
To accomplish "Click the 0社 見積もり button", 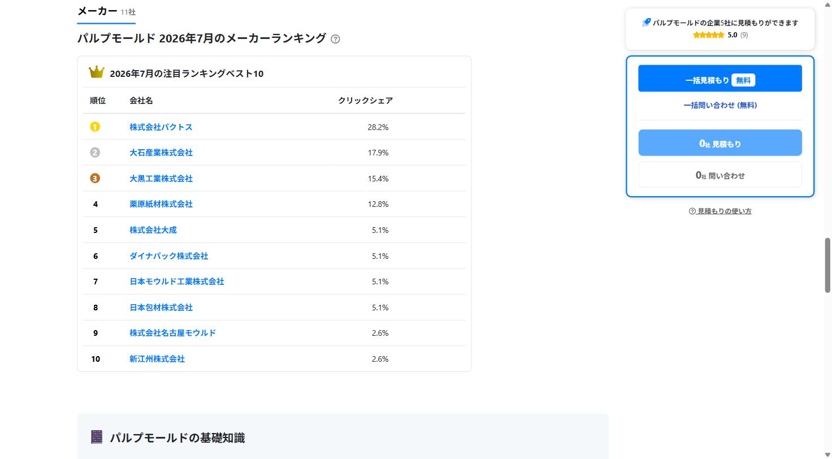I will coord(720,143).
